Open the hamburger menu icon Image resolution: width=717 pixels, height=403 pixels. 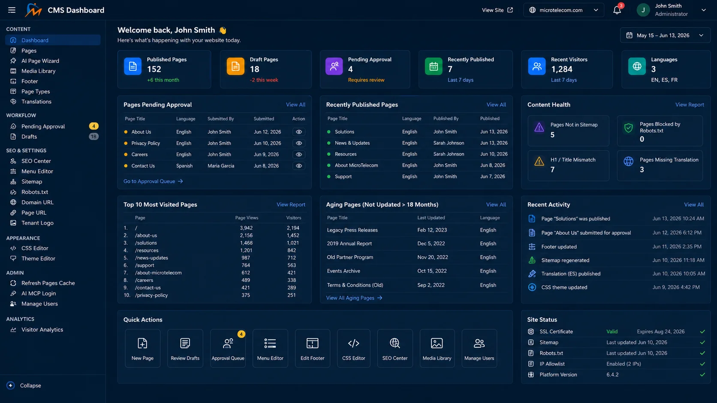(x=12, y=10)
